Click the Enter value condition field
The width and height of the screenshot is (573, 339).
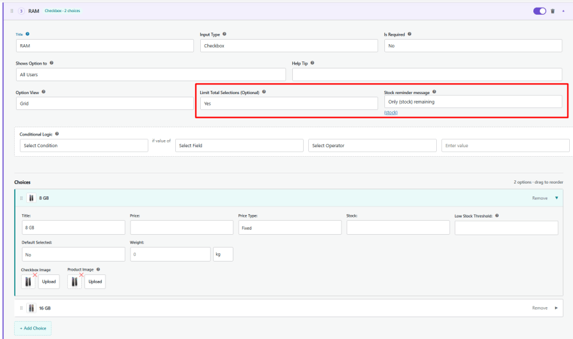[x=505, y=145]
